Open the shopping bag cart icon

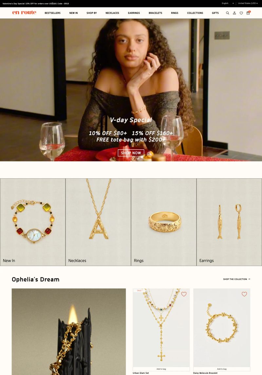coord(248,13)
